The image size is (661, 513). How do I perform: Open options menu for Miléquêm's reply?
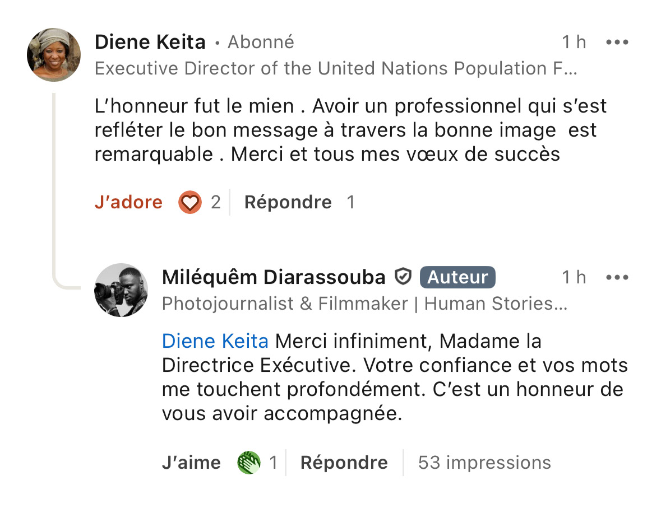click(617, 277)
